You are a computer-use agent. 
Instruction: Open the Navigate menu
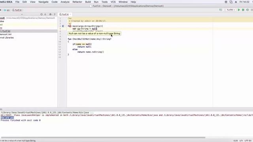click(43, 2)
